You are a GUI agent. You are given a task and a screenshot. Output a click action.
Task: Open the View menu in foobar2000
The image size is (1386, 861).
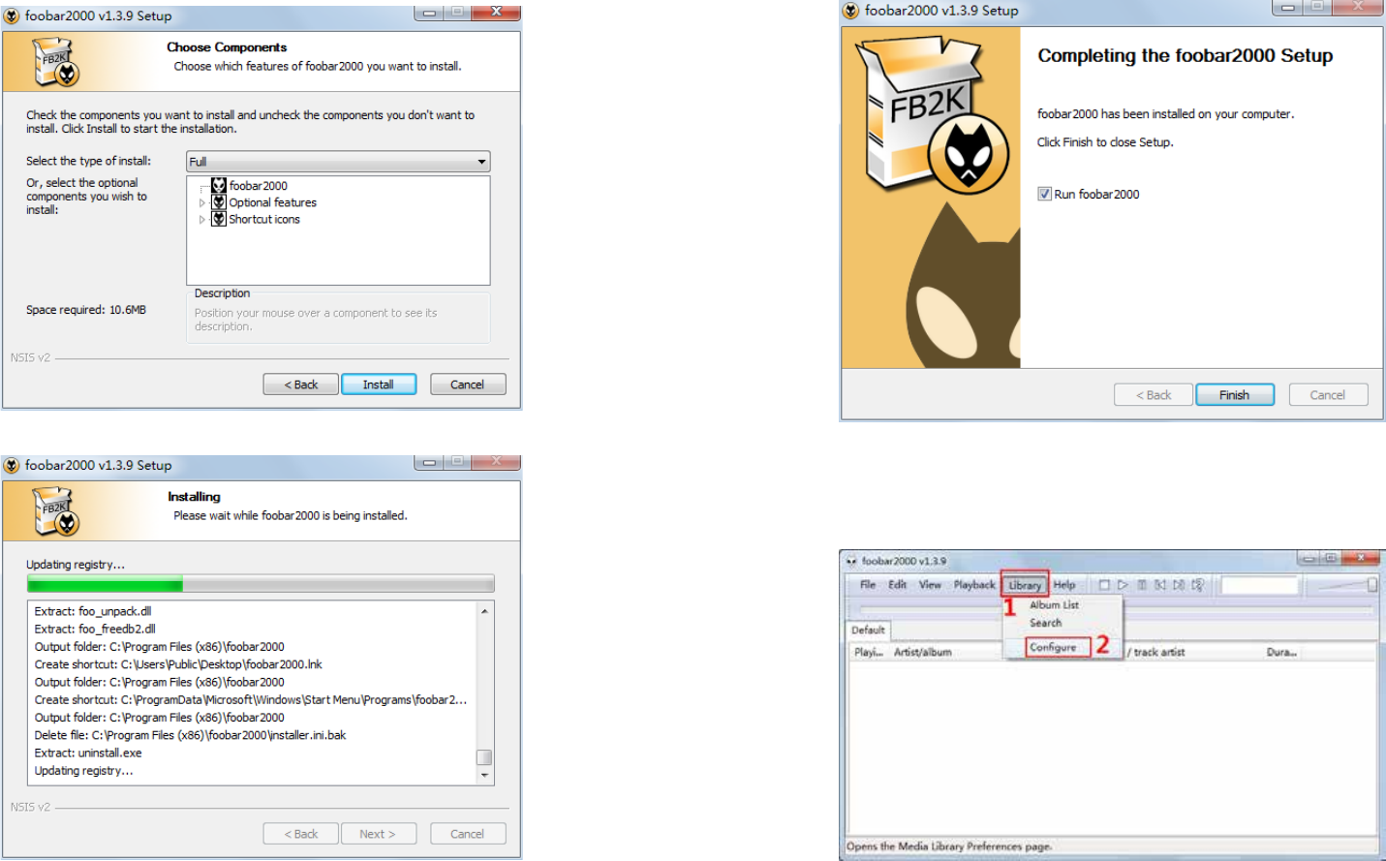tap(930, 585)
